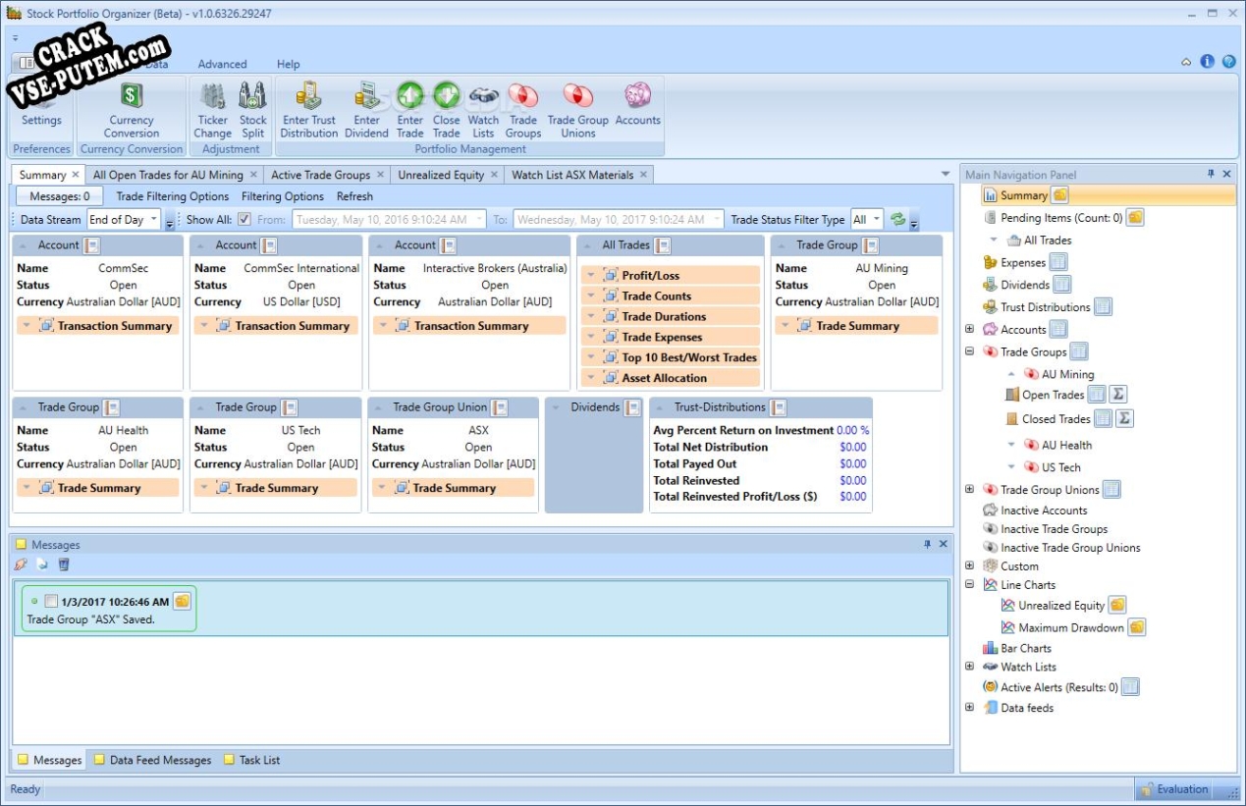This screenshot has width=1246, height=806.
Task: Click the To date input field
Action: point(619,220)
